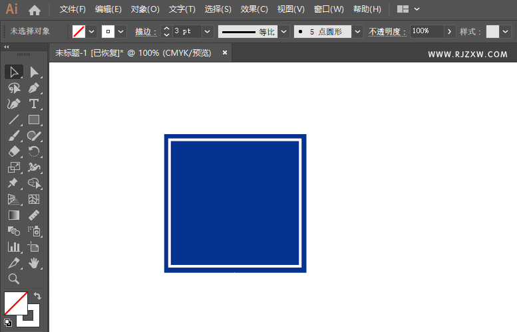Select the Scale tool
Image resolution: width=517 pixels, height=332 pixels.
tap(14, 167)
